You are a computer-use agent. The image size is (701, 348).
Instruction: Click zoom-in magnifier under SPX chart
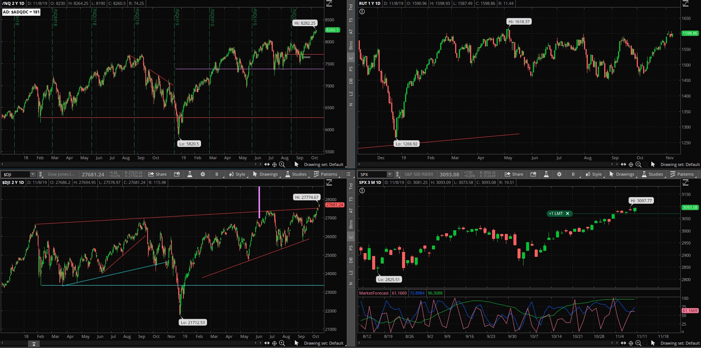pyautogui.click(x=639, y=343)
